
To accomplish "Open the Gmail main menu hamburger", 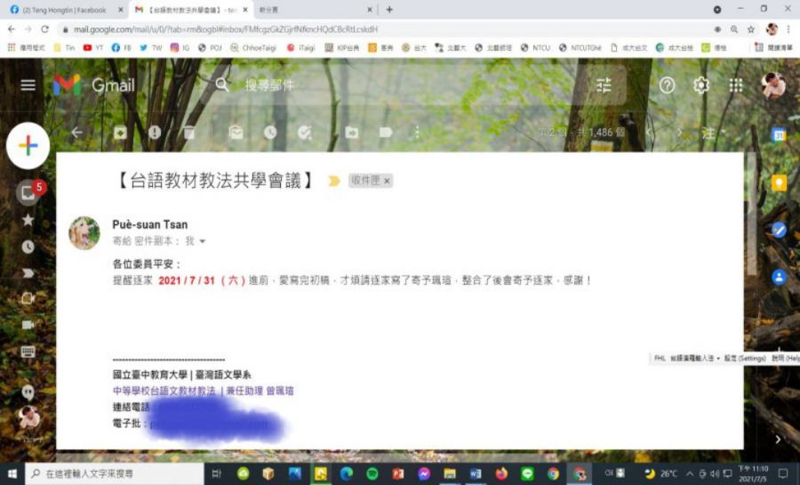I will [28, 85].
